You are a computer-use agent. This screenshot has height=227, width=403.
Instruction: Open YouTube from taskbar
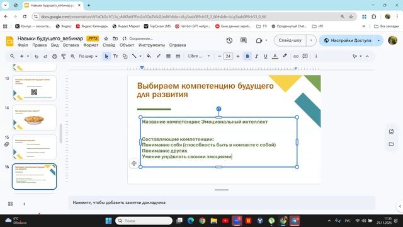coord(225,221)
